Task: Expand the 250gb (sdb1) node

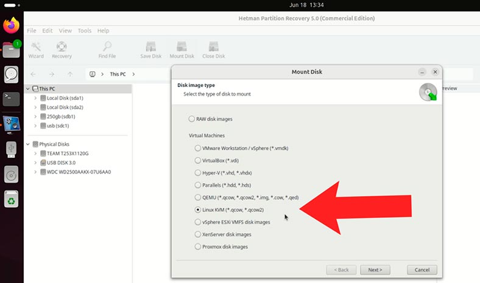Action: (x=35, y=117)
